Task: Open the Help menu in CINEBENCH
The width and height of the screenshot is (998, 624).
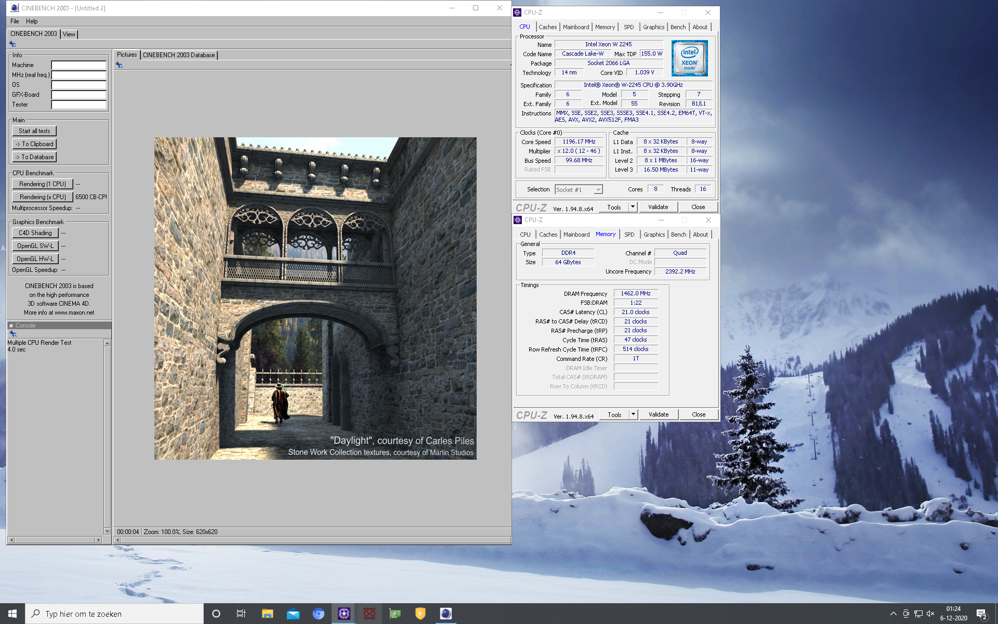Action: click(32, 21)
